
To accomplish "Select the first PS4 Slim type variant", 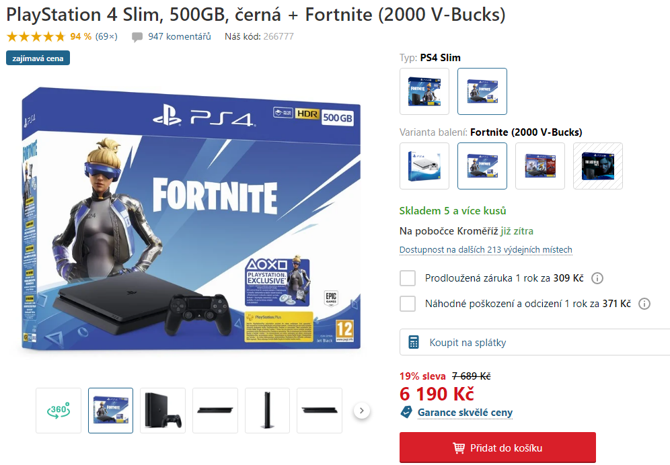I will coord(424,91).
